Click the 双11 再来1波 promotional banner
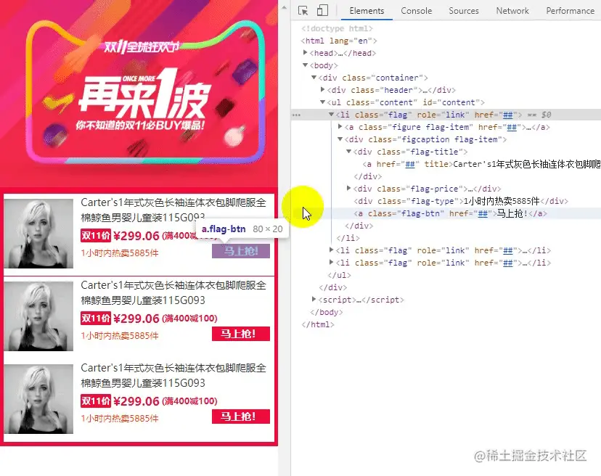 click(x=139, y=93)
